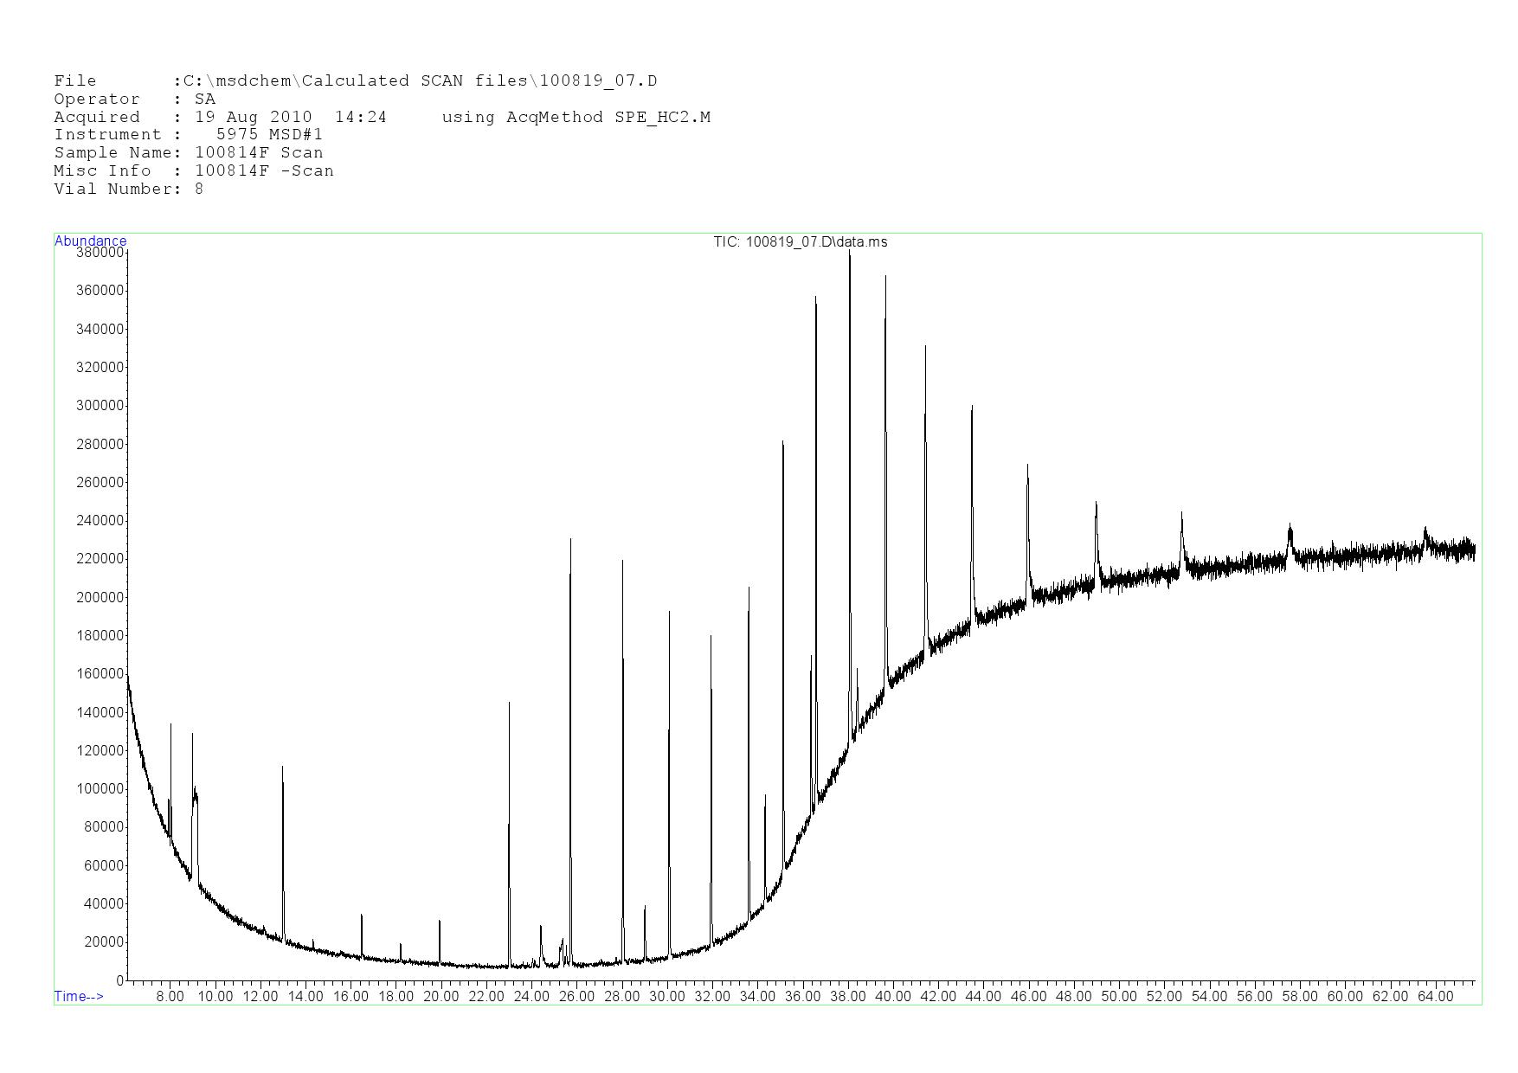Click the peak apex just after 23.00 minutes
The width and height of the screenshot is (1518, 1073).
pos(509,704)
